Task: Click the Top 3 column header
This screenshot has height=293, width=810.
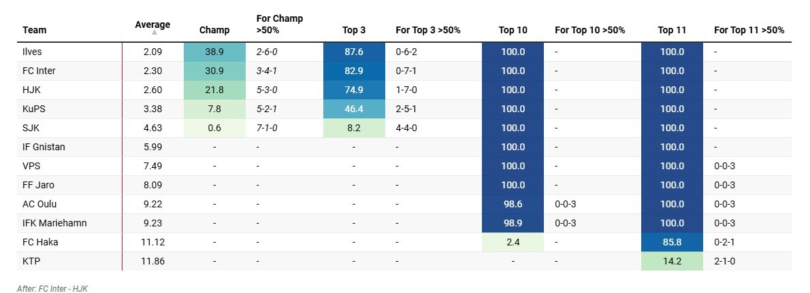Action: [355, 30]
